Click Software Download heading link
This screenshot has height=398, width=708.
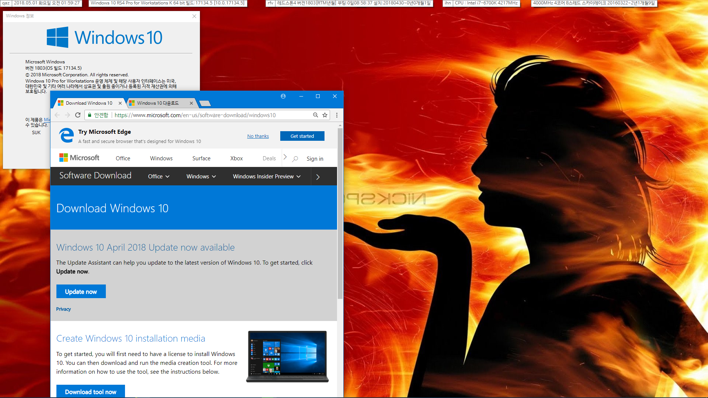[95, 175]
